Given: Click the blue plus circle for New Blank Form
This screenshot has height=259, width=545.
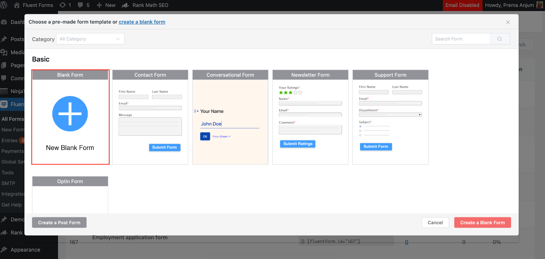Looking at the screenshot, I should click(x=70, y=114).
